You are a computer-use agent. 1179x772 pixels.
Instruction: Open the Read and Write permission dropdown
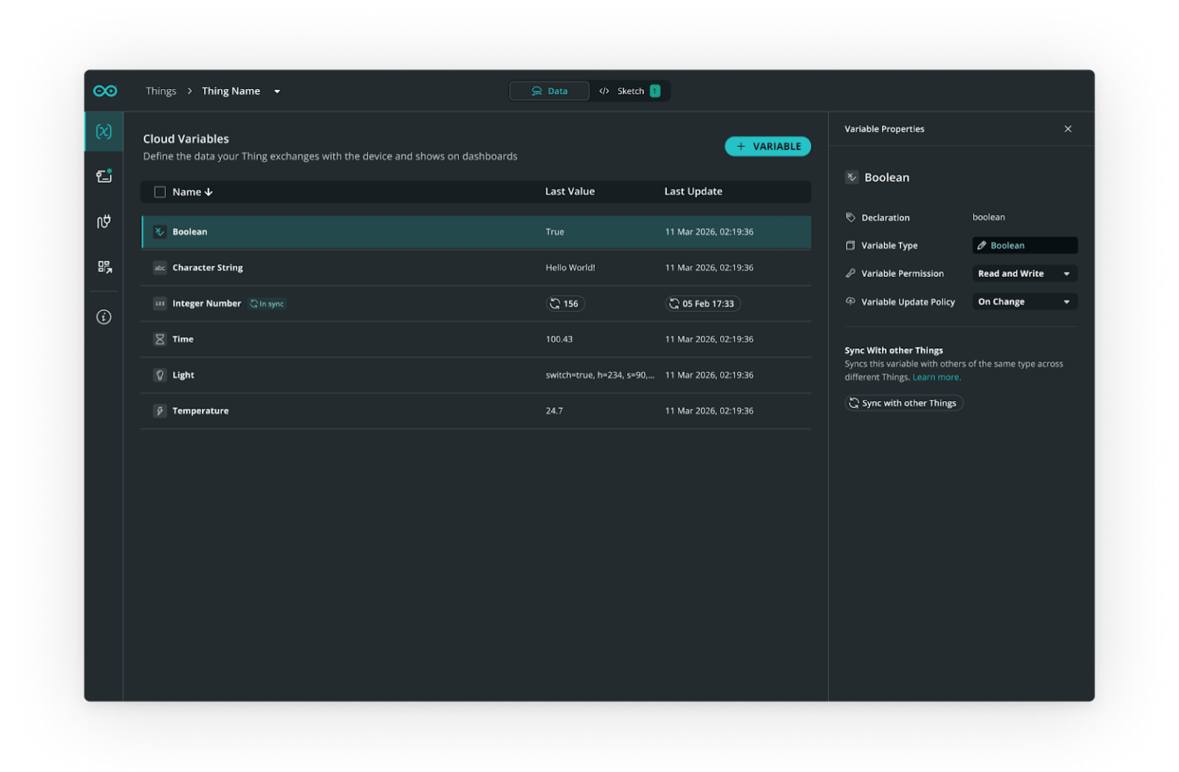click(x=1025, y=274)
